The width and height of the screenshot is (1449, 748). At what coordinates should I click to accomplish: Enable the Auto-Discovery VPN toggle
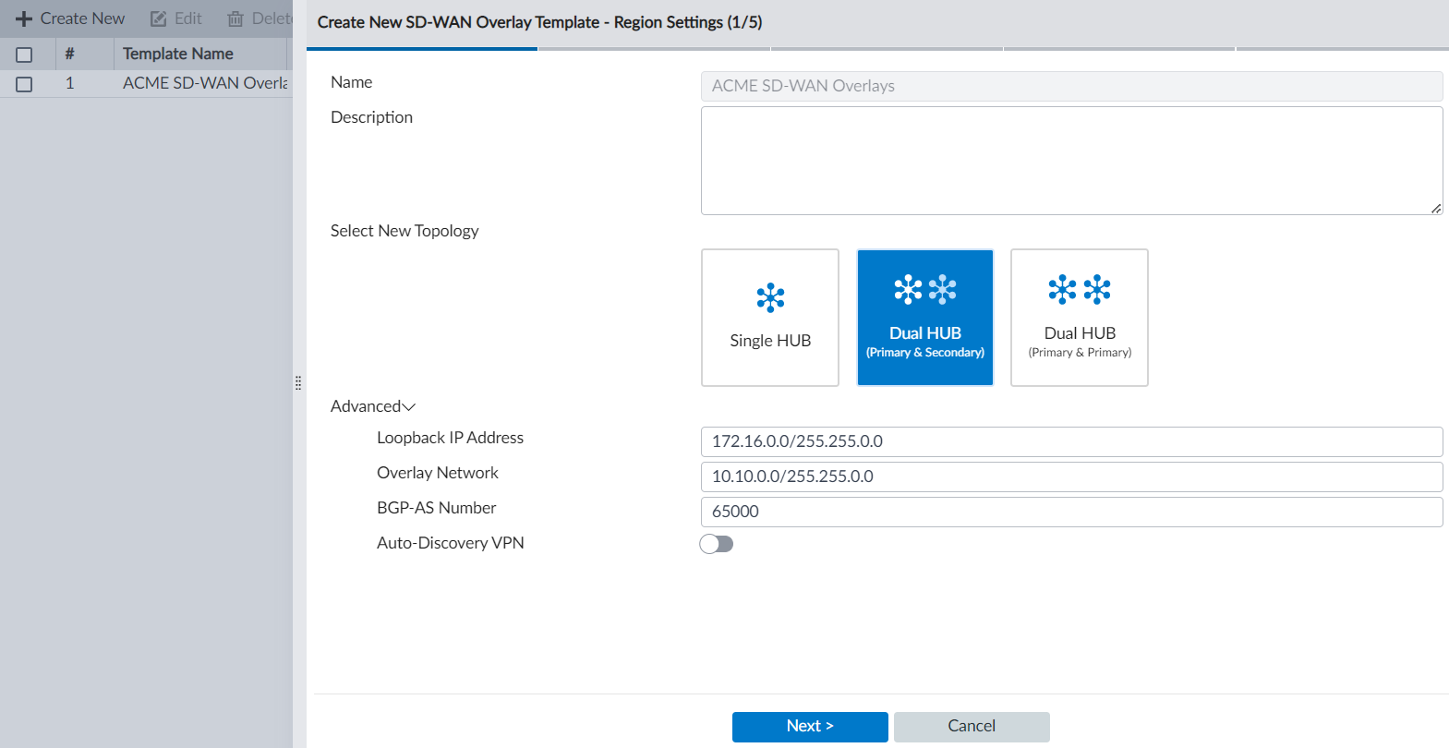pos(716,544)
